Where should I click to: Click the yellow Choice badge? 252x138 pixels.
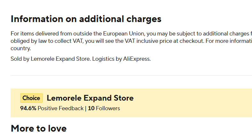tap(31, 98)
